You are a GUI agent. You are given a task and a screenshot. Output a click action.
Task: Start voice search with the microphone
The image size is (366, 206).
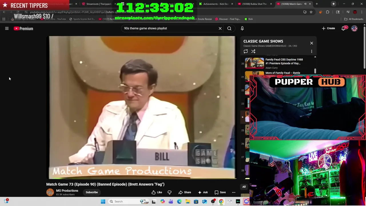[242, 28]
